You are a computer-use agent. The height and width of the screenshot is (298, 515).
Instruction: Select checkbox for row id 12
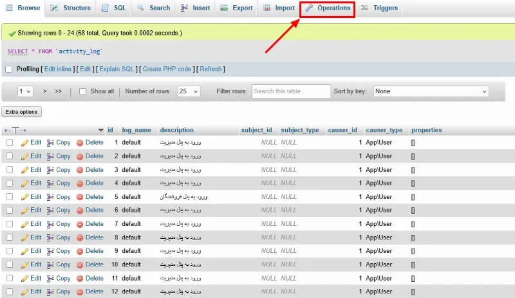[10, 292]
